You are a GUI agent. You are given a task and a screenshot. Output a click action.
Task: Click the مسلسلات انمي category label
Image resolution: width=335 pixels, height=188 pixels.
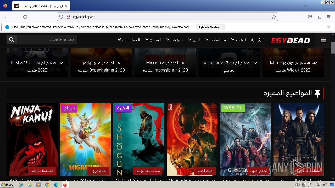(x=42, y=171)
